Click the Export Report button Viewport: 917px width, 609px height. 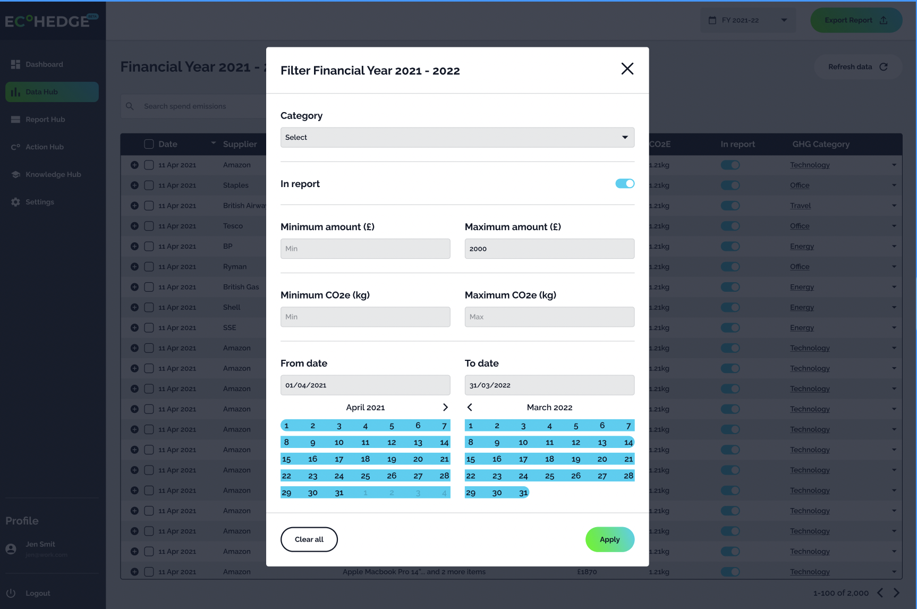[x=856, y=20]
